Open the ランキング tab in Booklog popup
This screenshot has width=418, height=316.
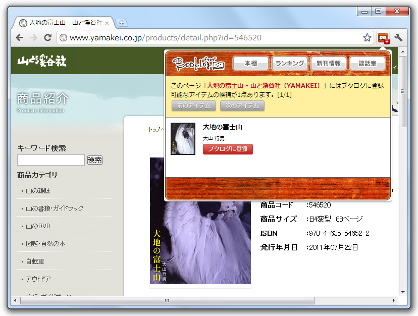coord(289,64)
